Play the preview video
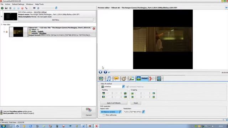Viewport: 228px width, 128px height. [105, 72]
